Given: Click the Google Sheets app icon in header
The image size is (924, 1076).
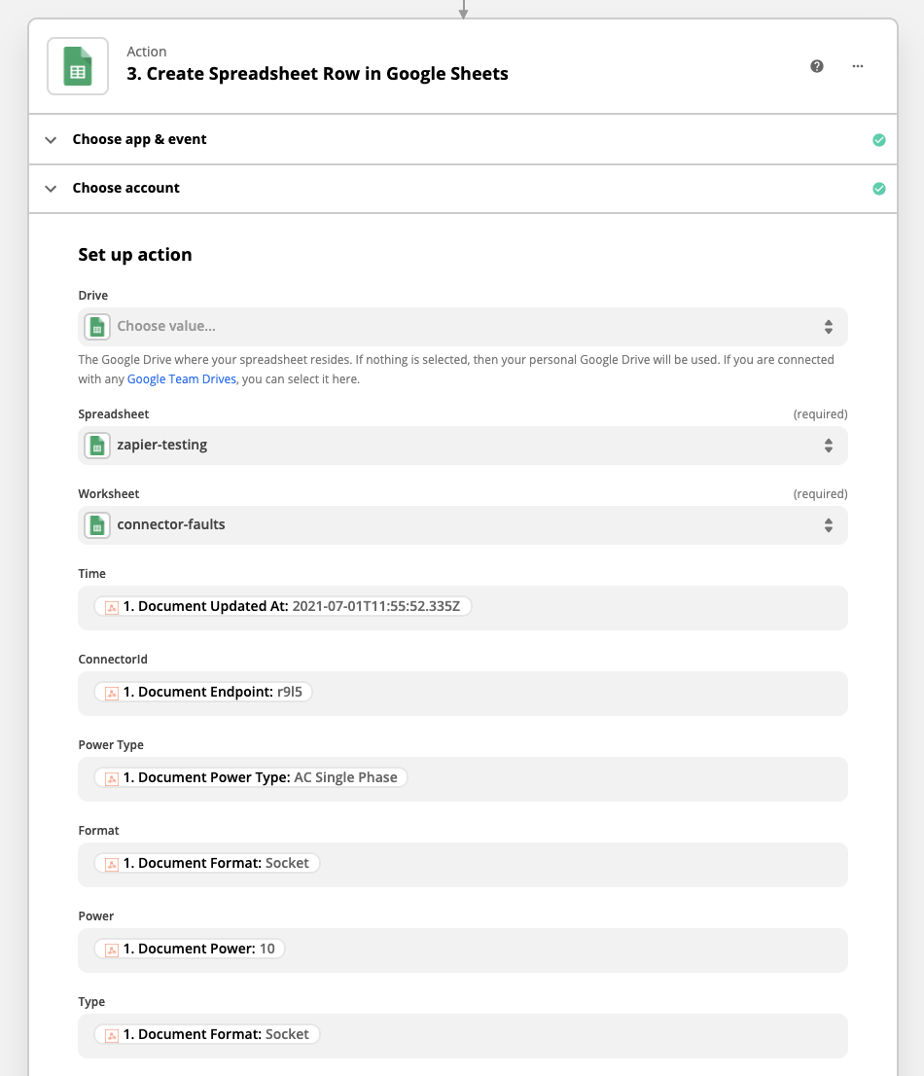Looking at the screenshot, I should [x=78, y=66].
